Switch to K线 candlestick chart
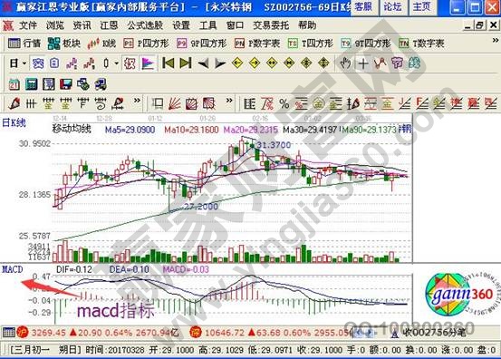 pyautogui.click(x=101, y=44)
